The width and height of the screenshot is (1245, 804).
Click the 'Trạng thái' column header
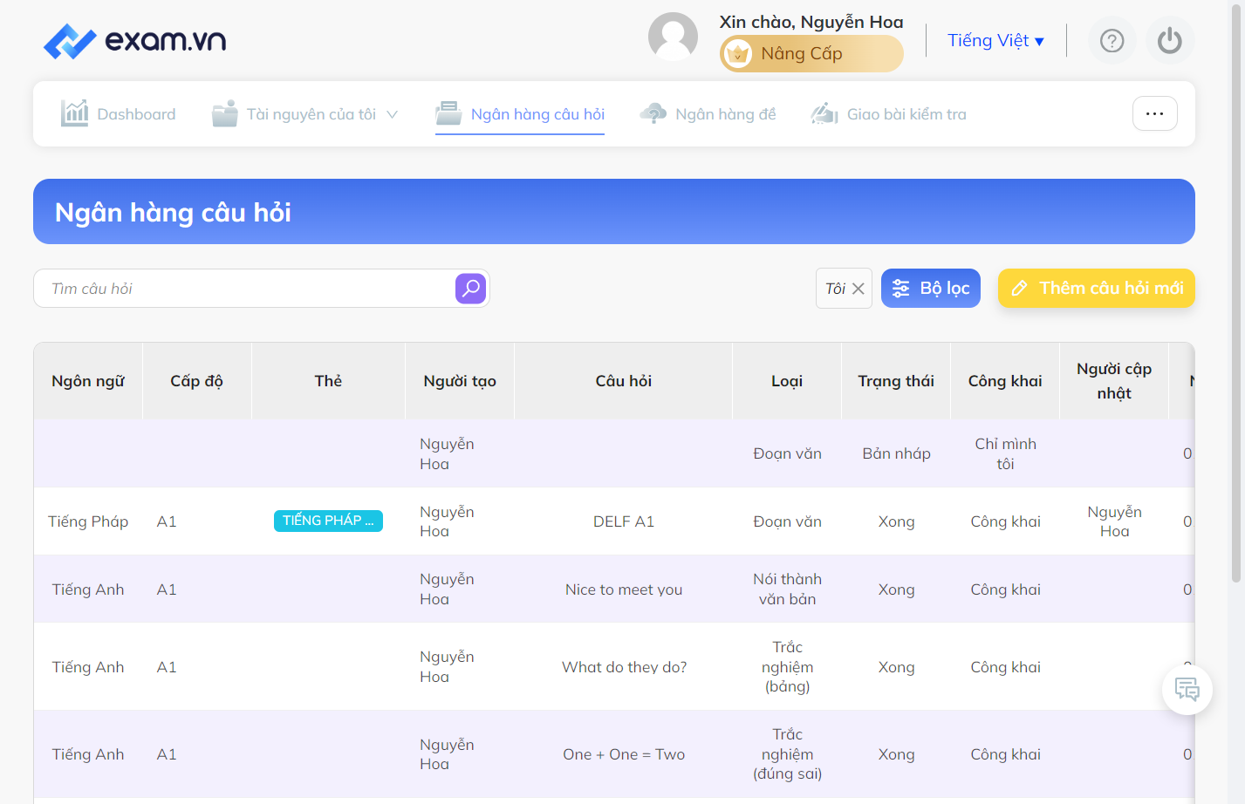(896, 381)
